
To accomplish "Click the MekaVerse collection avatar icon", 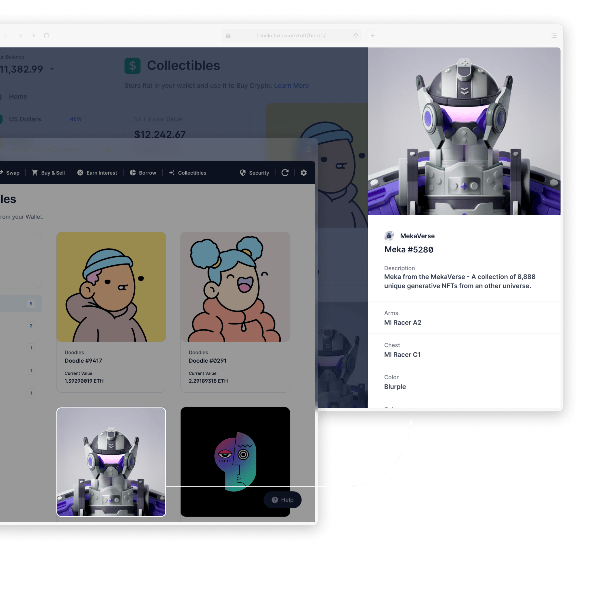I will click(389, 235).
